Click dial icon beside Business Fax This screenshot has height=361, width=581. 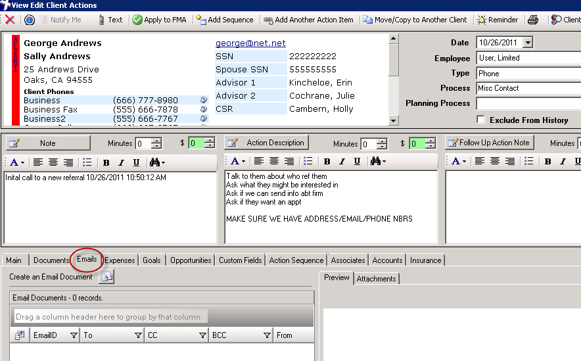click(x=204, y=109)
